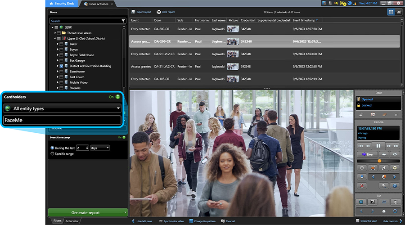This screenshot has width=405, height=225.
Task: Click the Synchronize video link
Action: (x=172, y=221)
